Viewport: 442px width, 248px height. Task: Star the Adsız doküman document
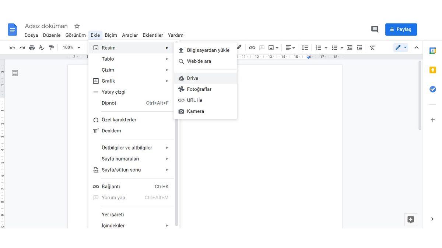(77, 26)
